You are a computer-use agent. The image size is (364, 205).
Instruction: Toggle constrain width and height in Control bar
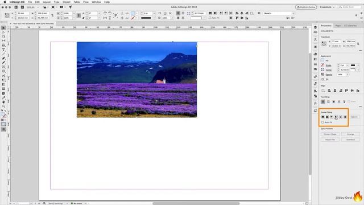[52, 15]
